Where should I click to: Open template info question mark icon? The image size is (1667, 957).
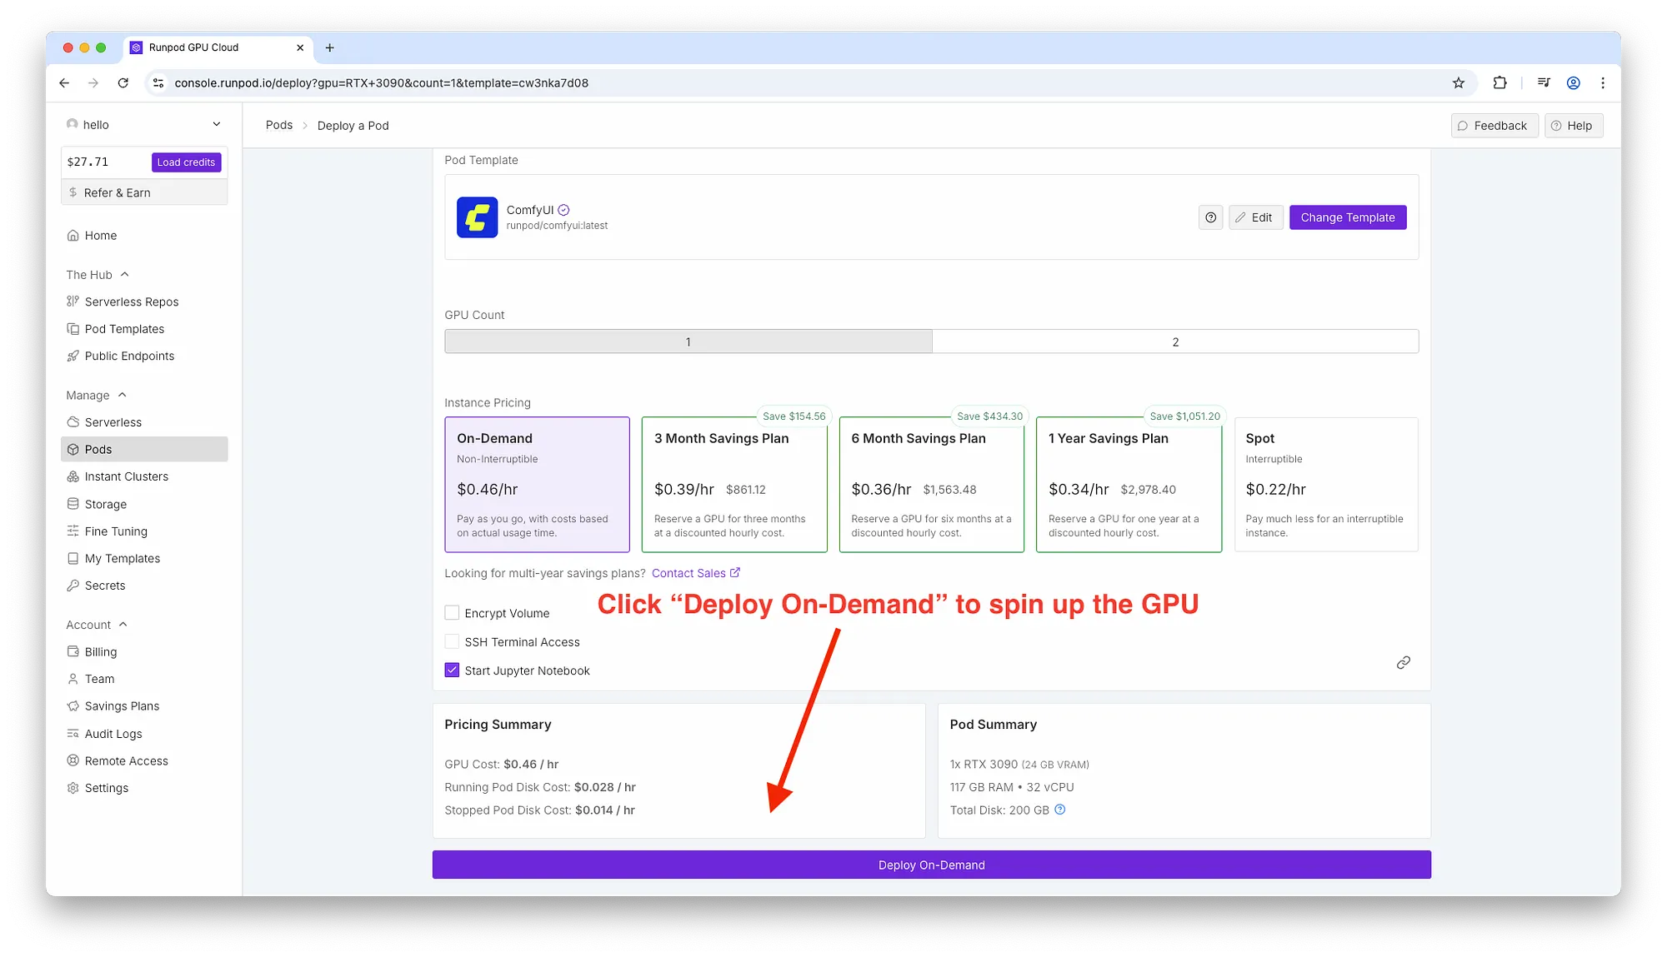pyautogui.click(x=1210, y=217)
